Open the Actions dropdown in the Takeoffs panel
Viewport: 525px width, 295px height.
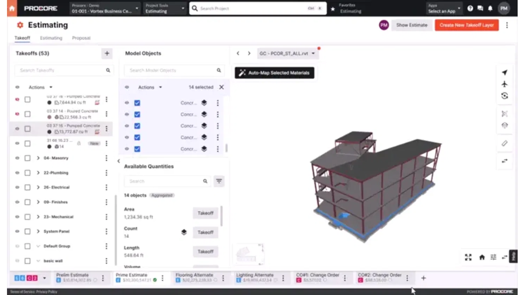(40, 87)
